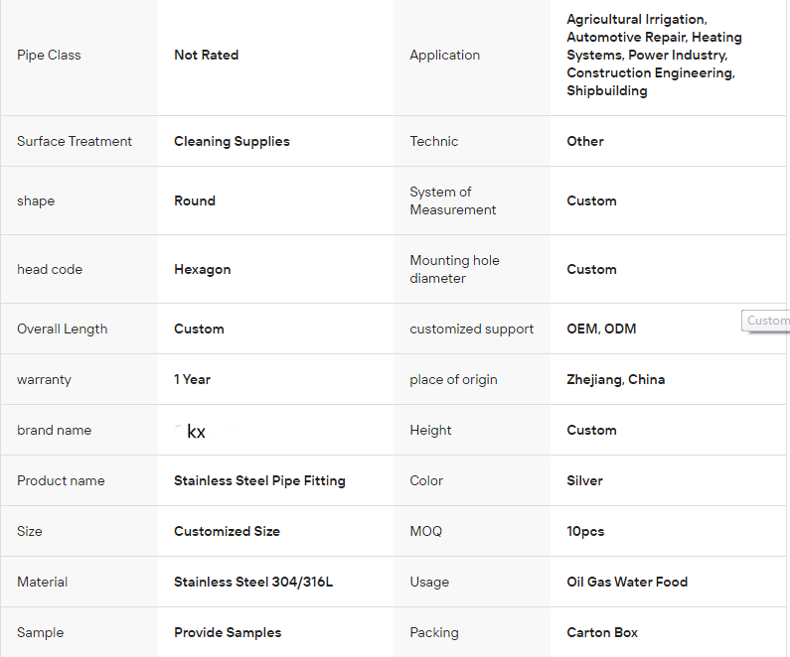790x657 pixels.
Task: Select the "Round" shape value
Action: pos(195,201)
